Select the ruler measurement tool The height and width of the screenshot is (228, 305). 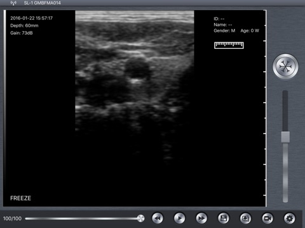[229, 45]
